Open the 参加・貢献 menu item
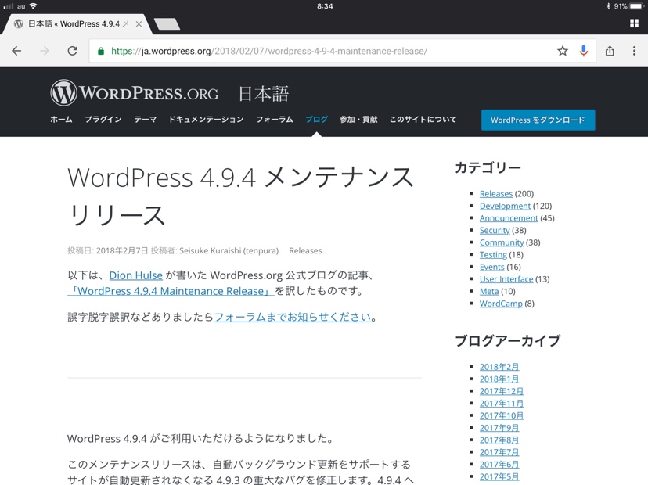Viewport: 648px width, 485px height. (358, 120)
